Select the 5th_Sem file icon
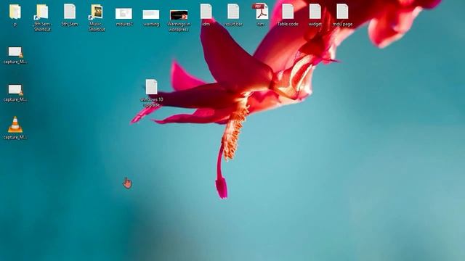This screenshot has width=465, height=261. 70,12
